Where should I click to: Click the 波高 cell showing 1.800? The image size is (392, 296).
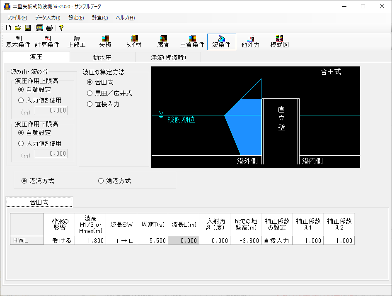coord(90,241)
